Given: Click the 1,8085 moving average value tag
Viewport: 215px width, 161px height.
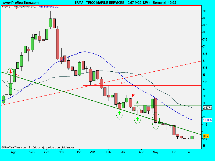Looking at the screenshot, I should click(207, 120).
